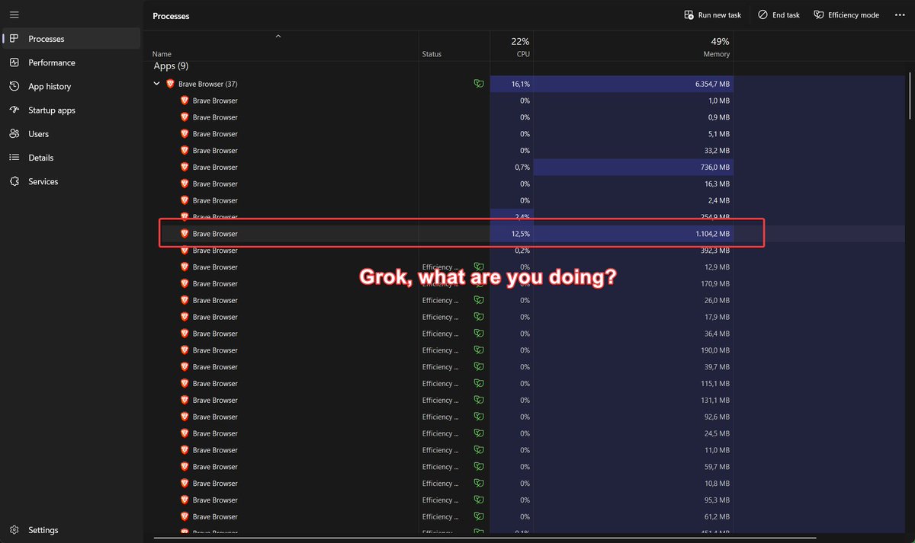
Task: Click the 12,5% CPU value
Action: tap(521, 234)
